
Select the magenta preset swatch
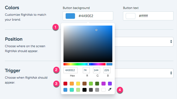tap(103, 84)
